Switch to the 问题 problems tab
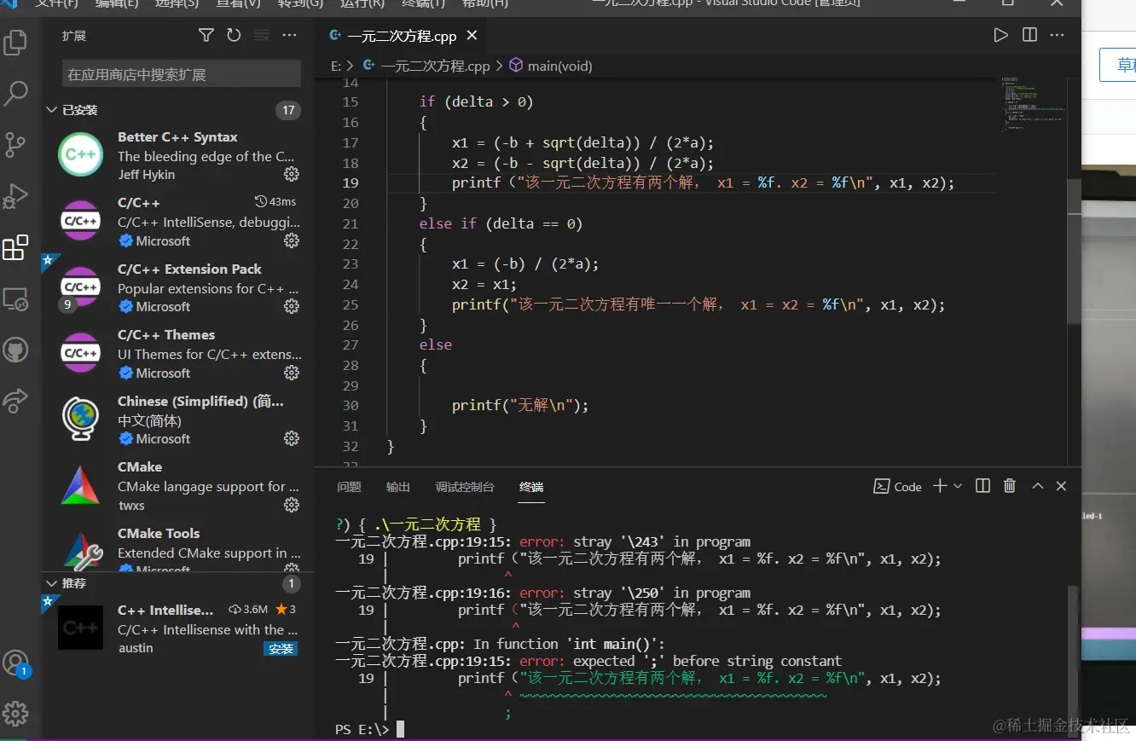The width and height of the screenshot is (1136, 741). [349, 487]
